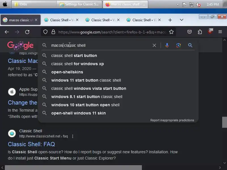The width and height of the screenshot is (227, 170).
Task: Open the Firefox hamburger menu
Action: point(220,32)
